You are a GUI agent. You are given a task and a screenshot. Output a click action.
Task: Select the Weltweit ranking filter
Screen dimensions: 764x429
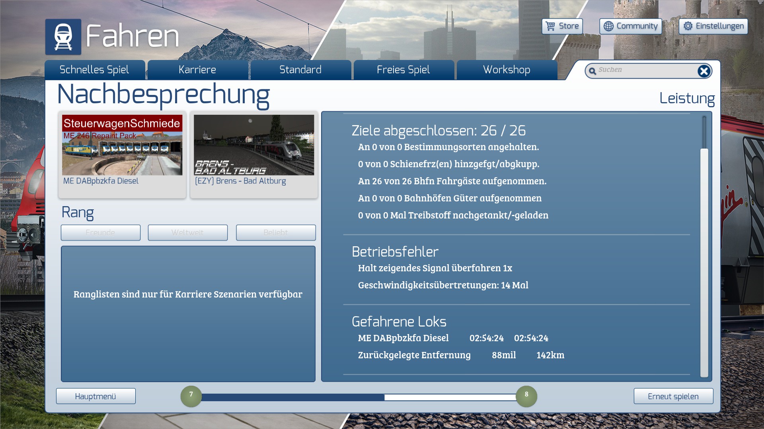pos(187,233)
